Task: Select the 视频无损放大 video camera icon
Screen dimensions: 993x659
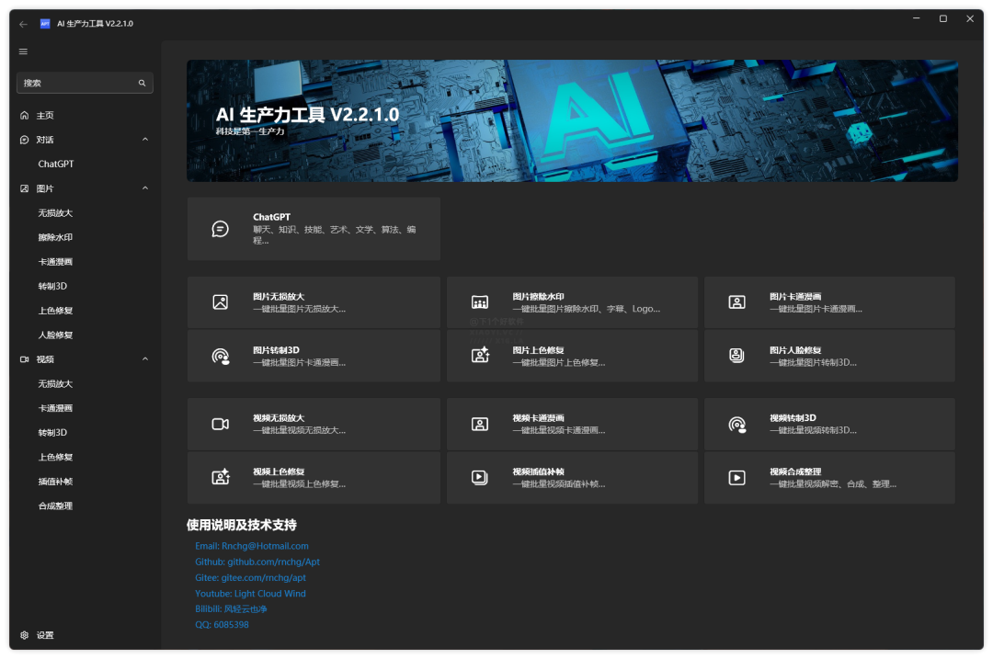Action: (x=219, y=424)
